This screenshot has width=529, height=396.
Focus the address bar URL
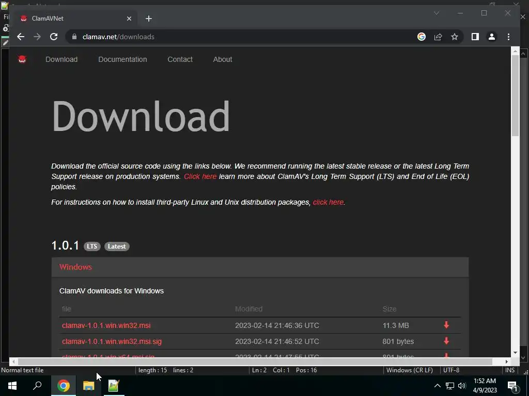tap(118, 37)
